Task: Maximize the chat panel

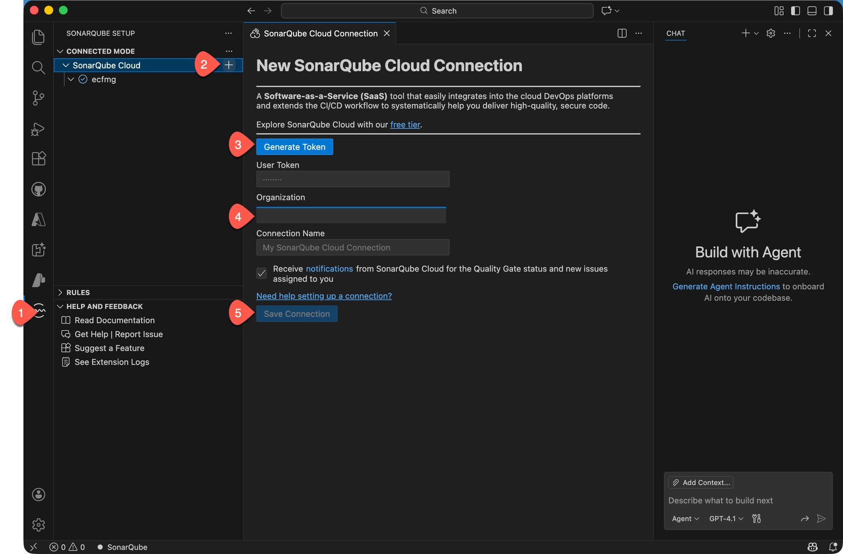Action: click(x=812, y=33)
